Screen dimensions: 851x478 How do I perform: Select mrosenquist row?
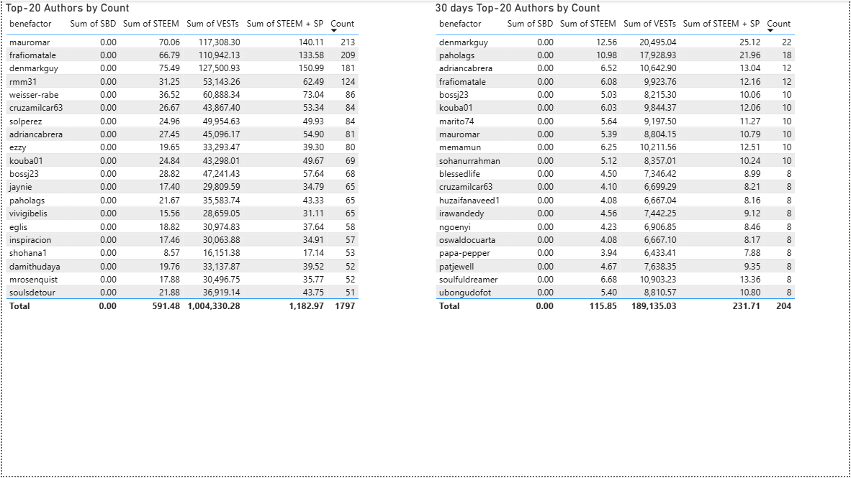(182, 280)
